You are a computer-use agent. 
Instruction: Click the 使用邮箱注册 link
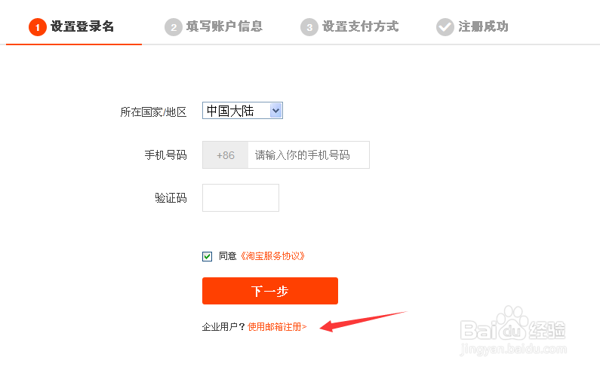click(x=277, y=327)
